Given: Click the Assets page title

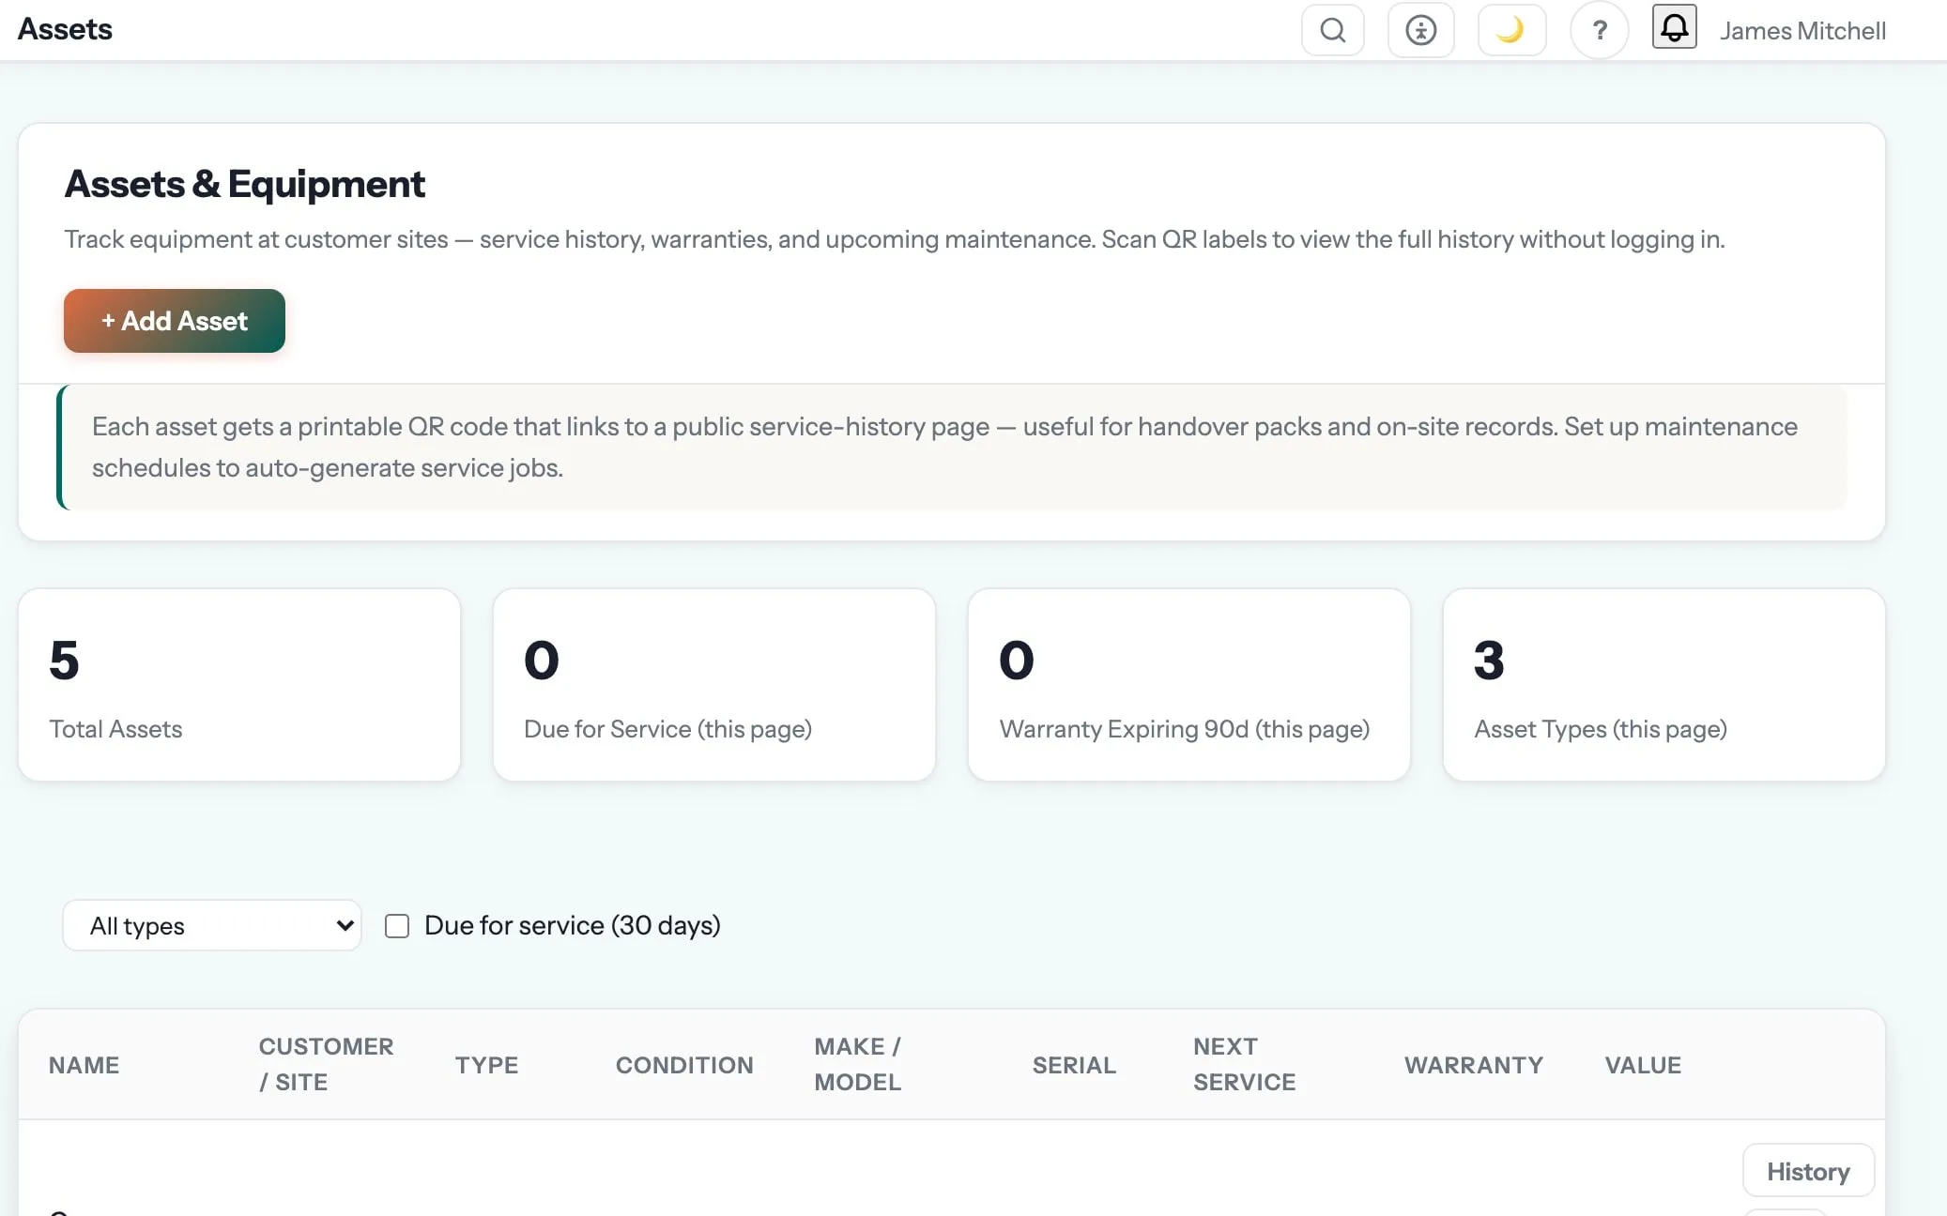Looking at the screenshot, I should coord(65,29).
